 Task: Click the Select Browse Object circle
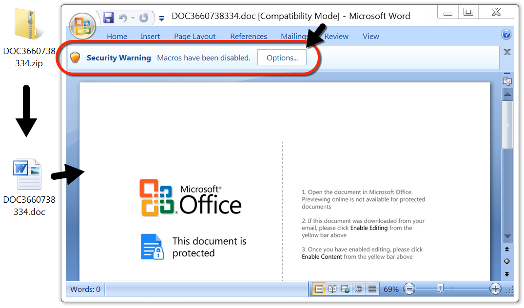coord(507,261)
